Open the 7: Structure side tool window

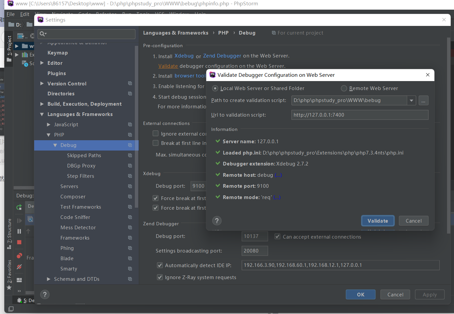coord(9,234)
